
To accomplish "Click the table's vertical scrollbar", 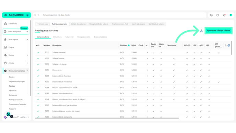I will coord(232,48).
